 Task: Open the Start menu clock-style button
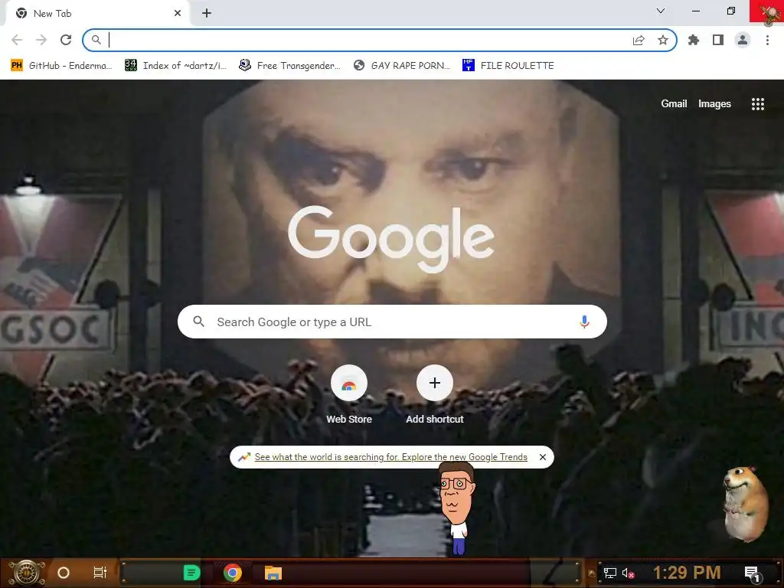(x=27, y=573)
